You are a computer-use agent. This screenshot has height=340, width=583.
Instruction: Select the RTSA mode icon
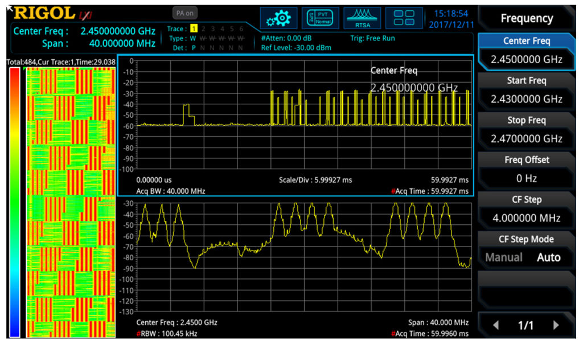[x=363, y=18]
